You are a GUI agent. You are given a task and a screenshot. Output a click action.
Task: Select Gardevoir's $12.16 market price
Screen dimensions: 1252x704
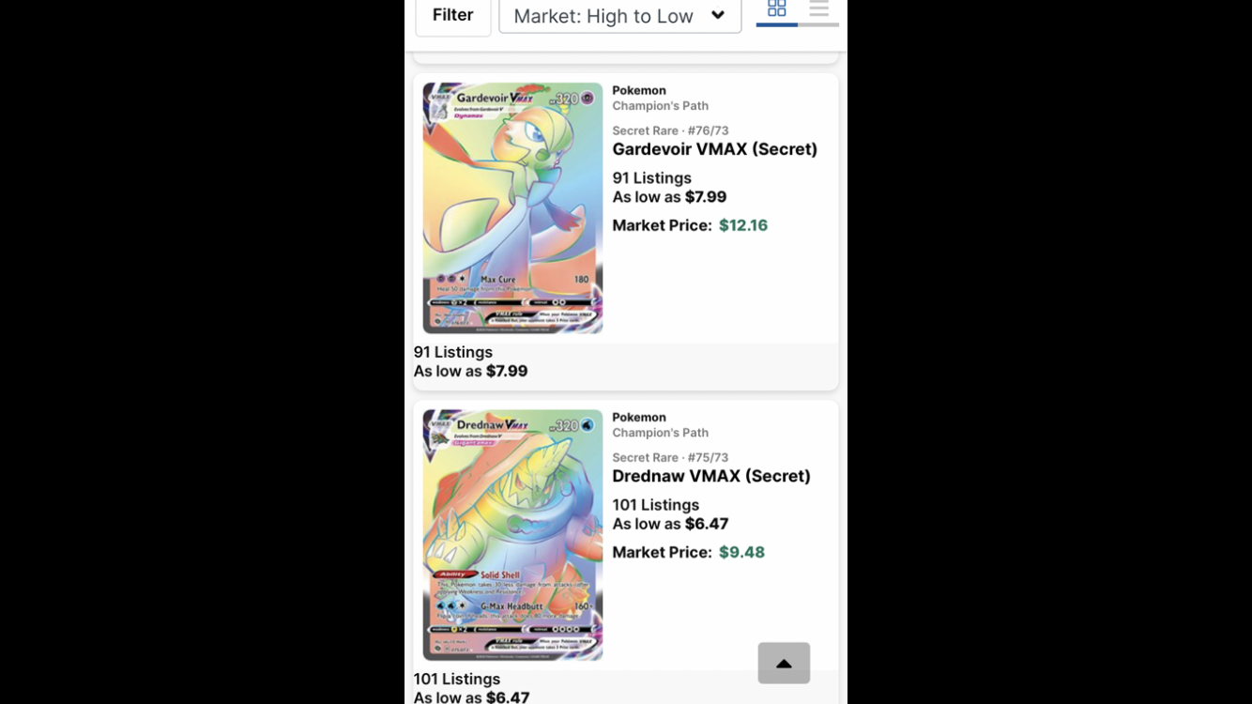pos(743,225)
